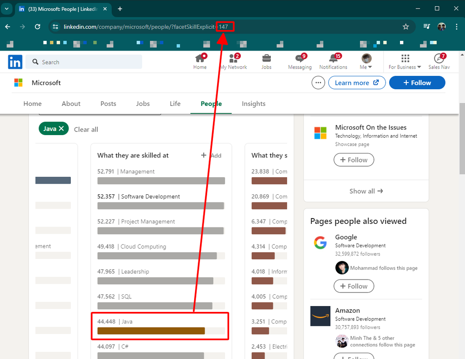Switch to the Life tab
This screenshot has width=465, height=359.
pyautogui.click(x=175, y=104)
